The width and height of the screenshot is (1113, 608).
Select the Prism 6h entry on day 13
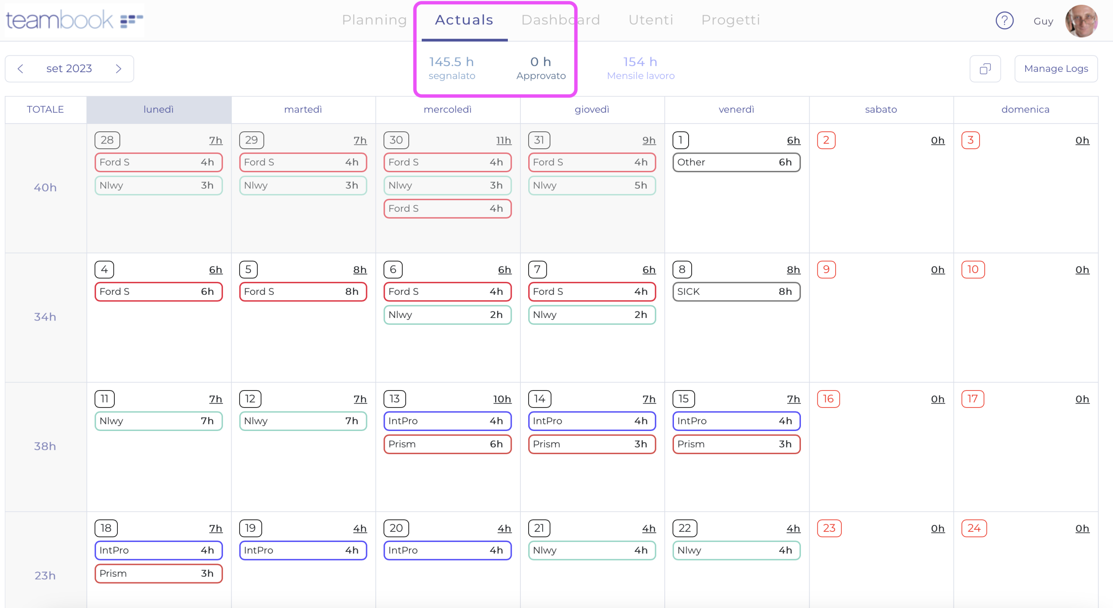(447, 444)
